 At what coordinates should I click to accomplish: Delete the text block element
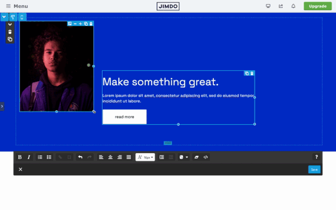(252, 73)
